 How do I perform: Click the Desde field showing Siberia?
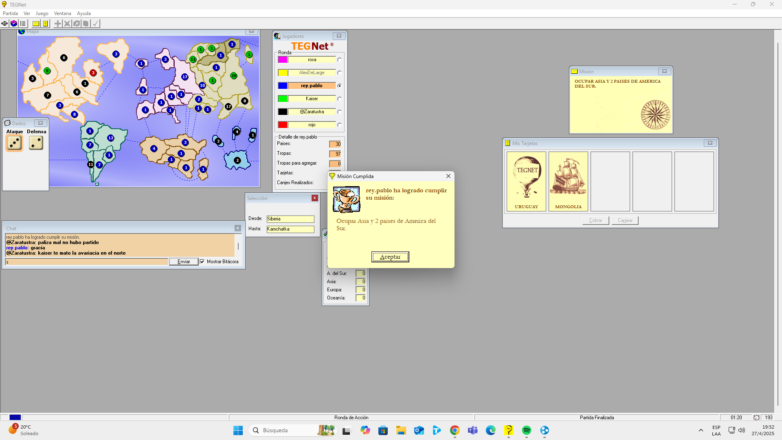coord(290,219)
